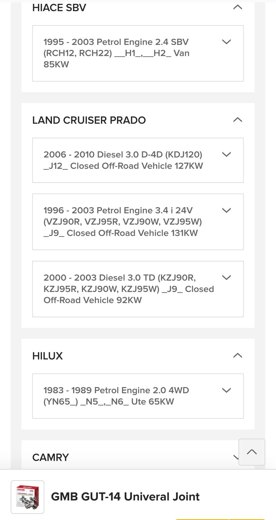Image resolution: width=276 pixels, height=520 pixels.
Task: Open the 1996 - 2003 Petrol Engine 3.4 i 24V text
Action: tap(122, 222)
